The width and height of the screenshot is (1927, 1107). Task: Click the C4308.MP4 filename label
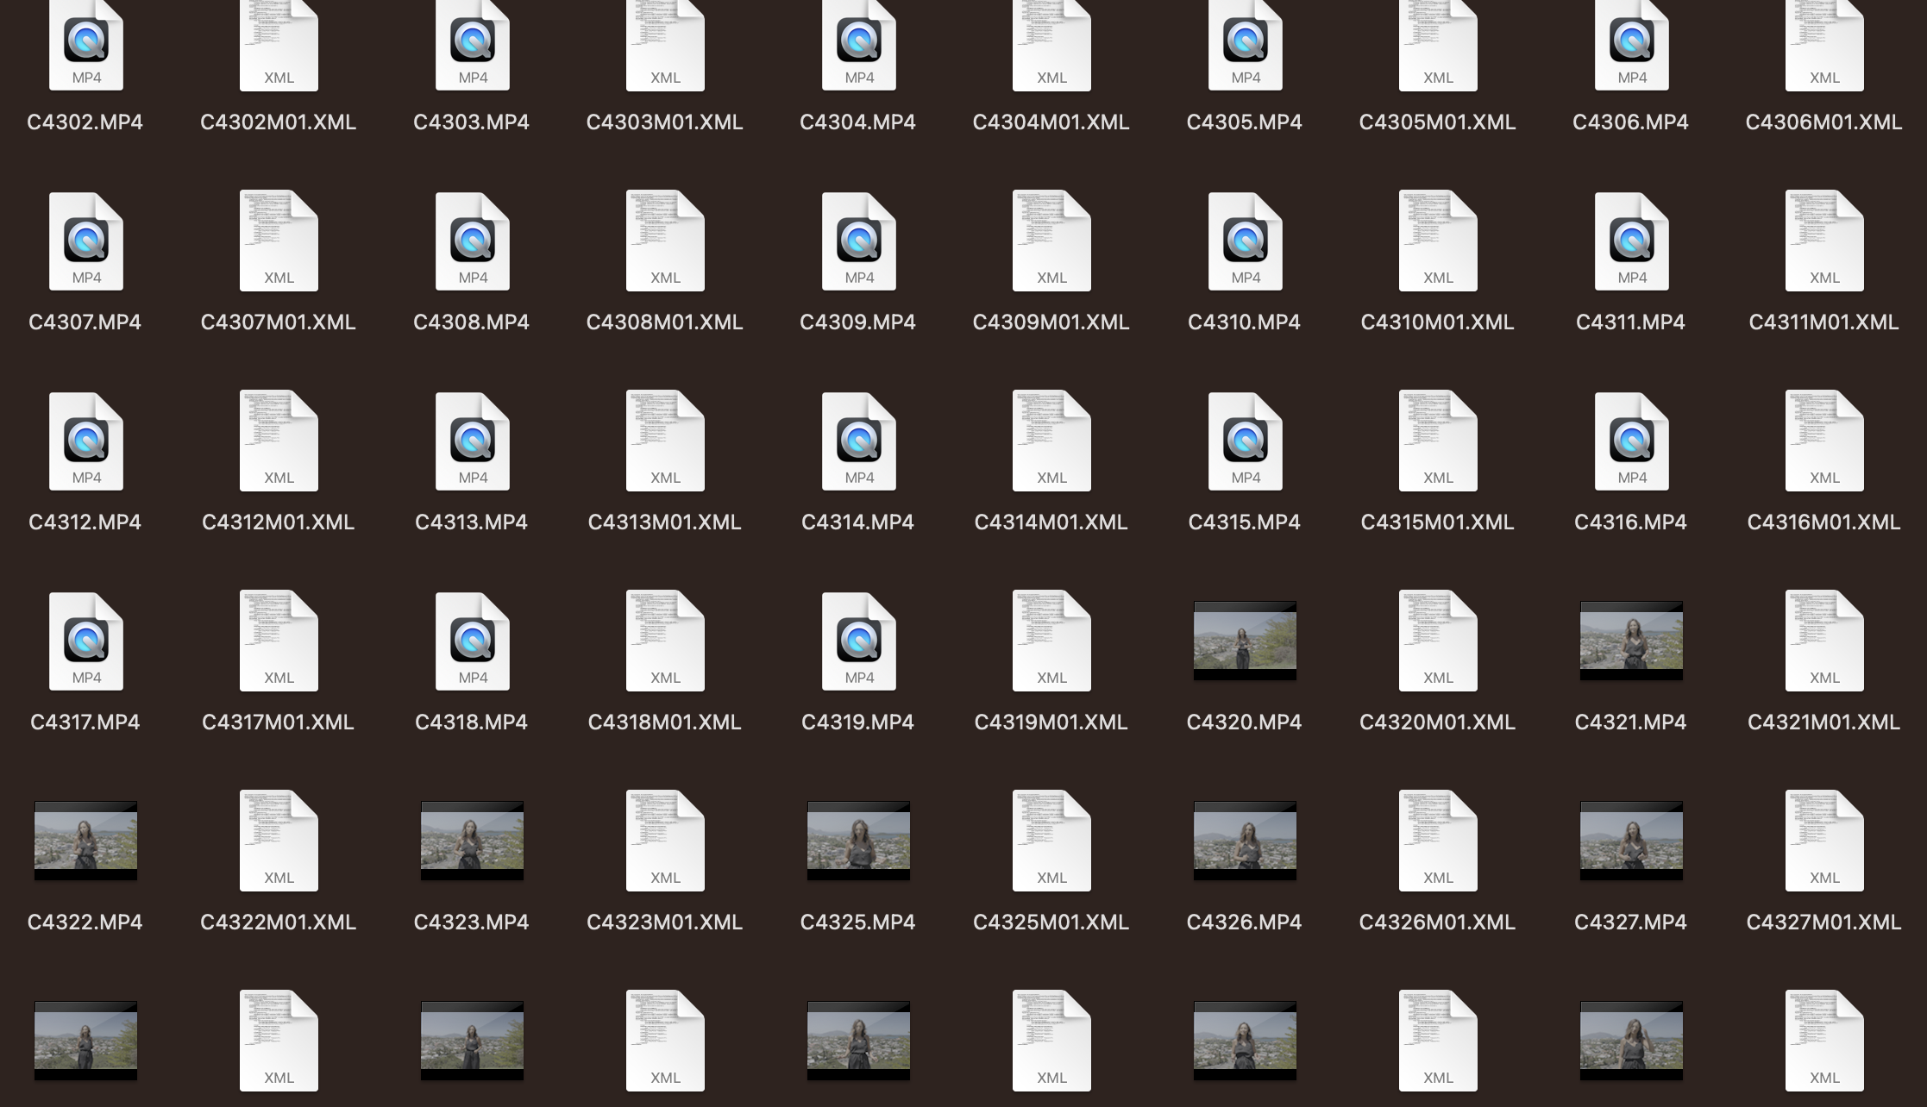coord(471,322)
